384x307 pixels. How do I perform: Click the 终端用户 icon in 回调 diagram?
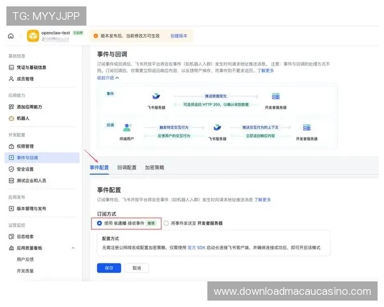click(127, 127)
